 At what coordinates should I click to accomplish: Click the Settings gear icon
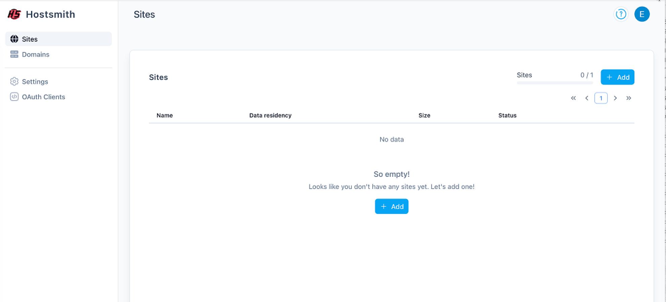[14, 82]
